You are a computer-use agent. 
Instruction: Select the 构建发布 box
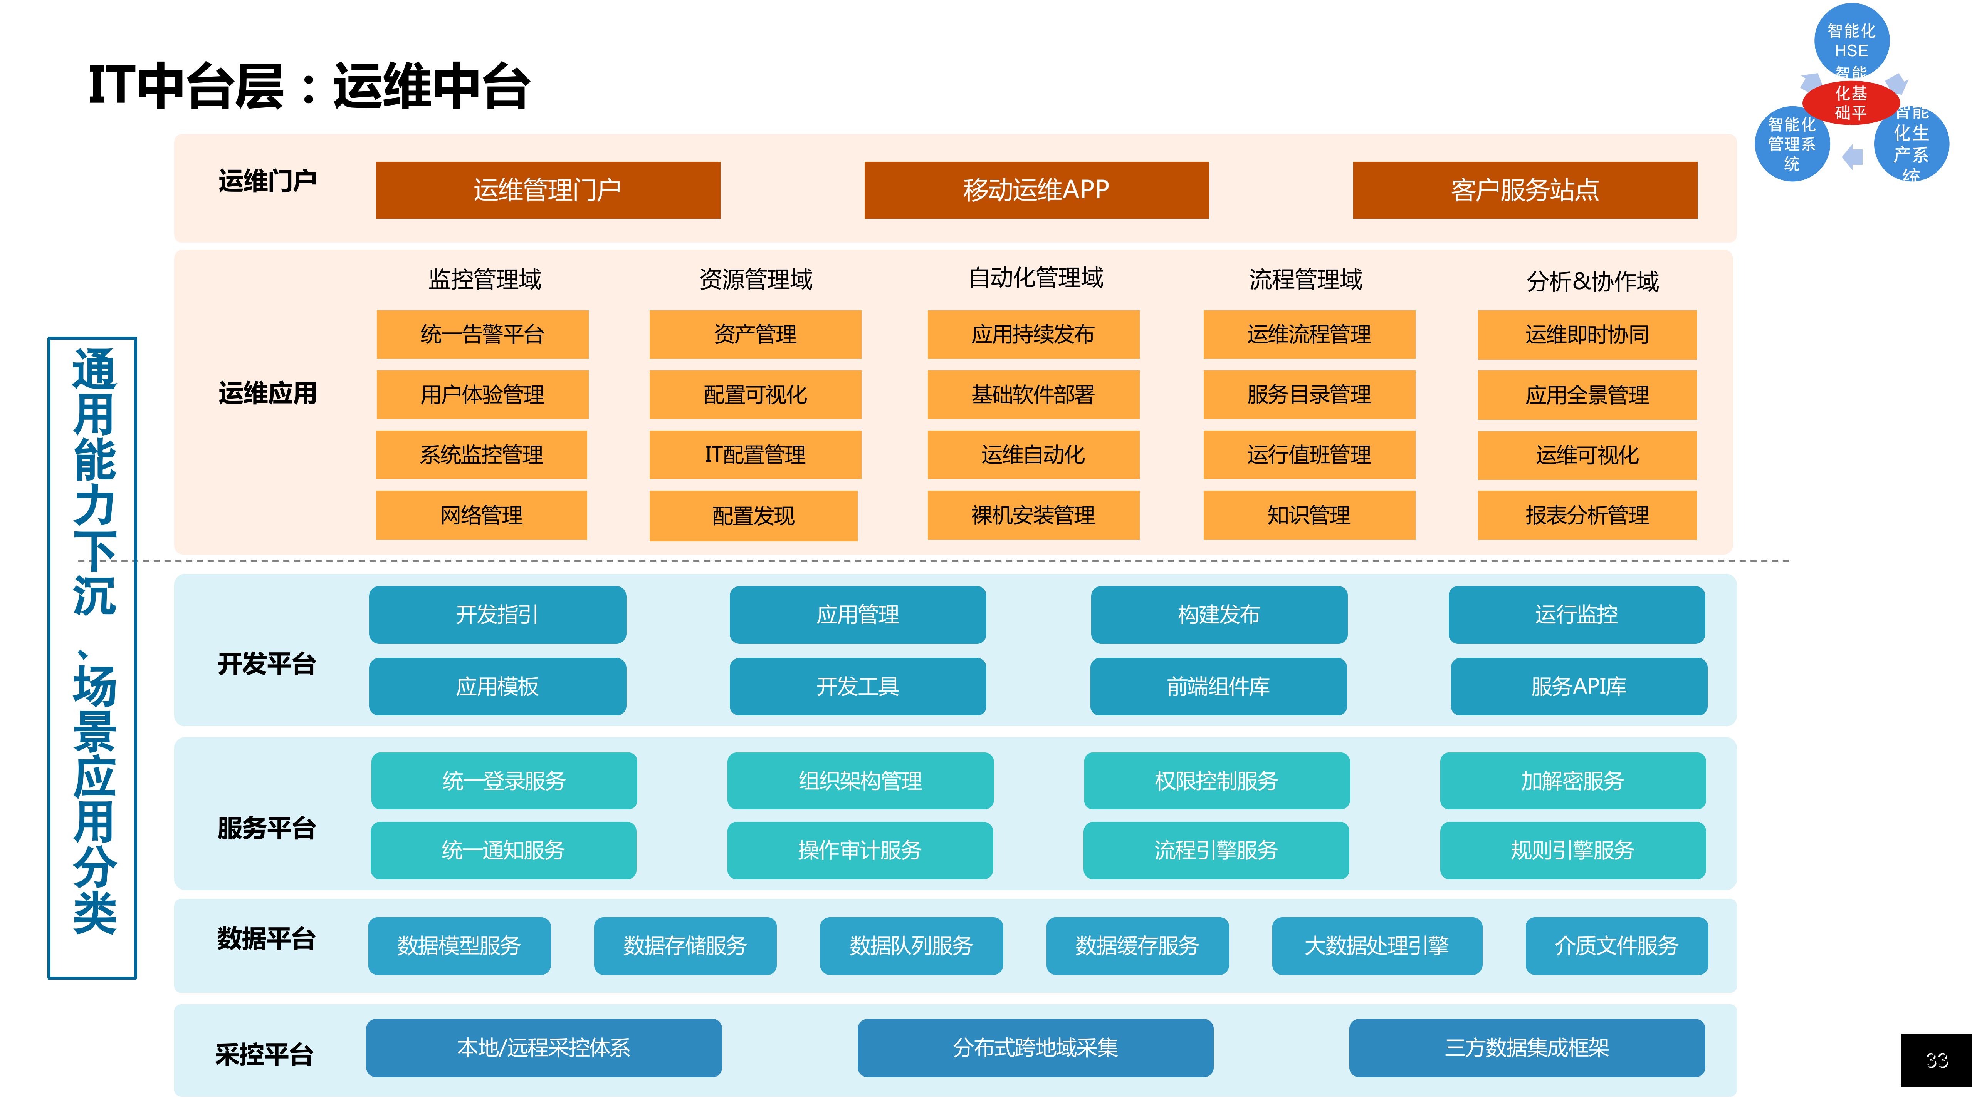tap(1219, 615)
